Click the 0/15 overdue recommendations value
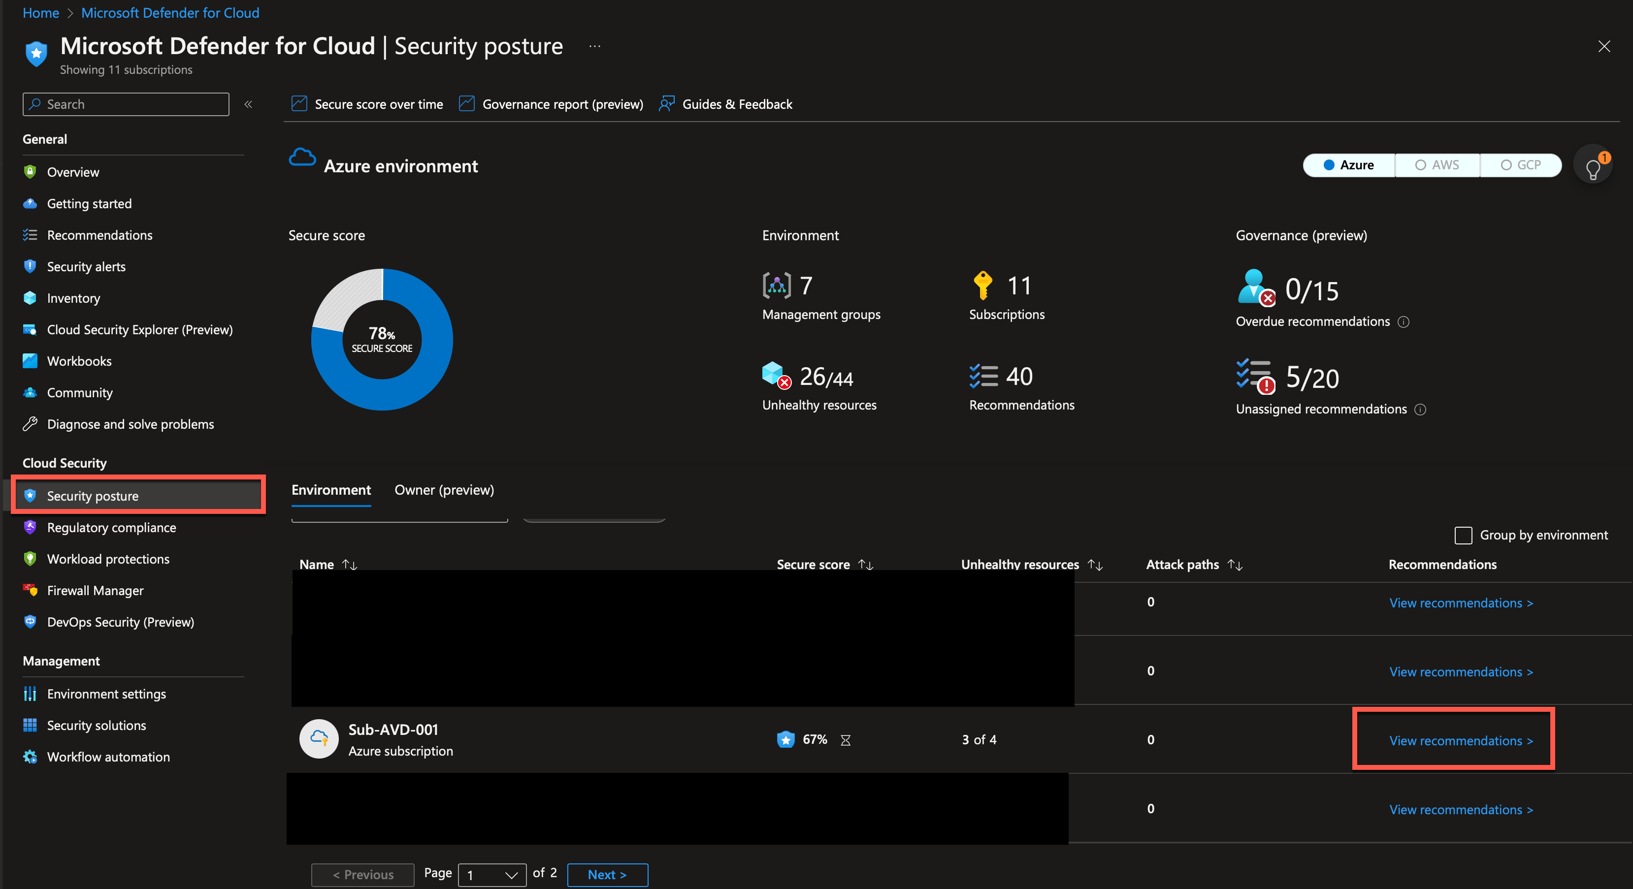The height and width of the screenshot is (889, 1633). coord(1311,289)
